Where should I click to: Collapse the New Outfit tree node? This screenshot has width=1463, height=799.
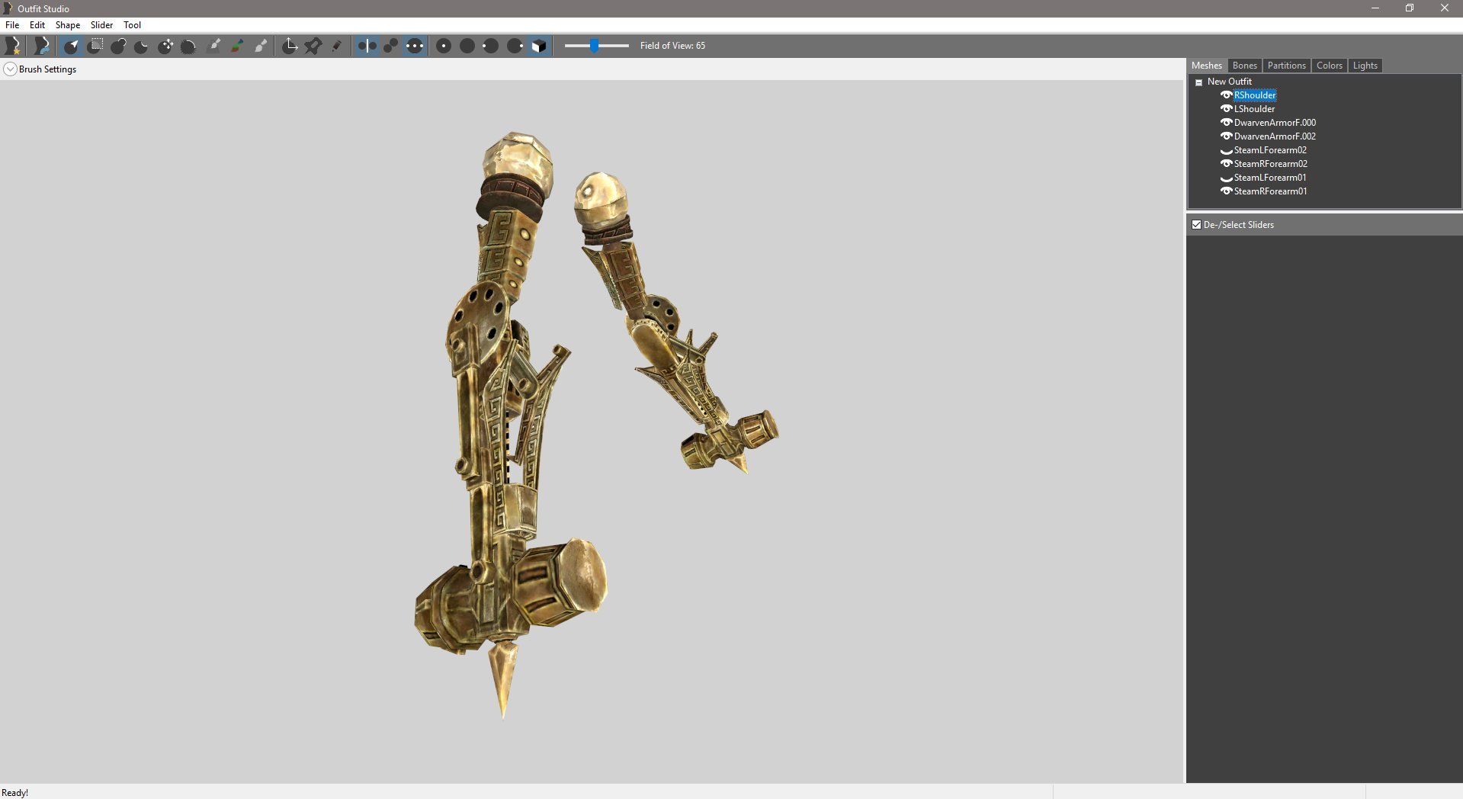(1199, 82)
